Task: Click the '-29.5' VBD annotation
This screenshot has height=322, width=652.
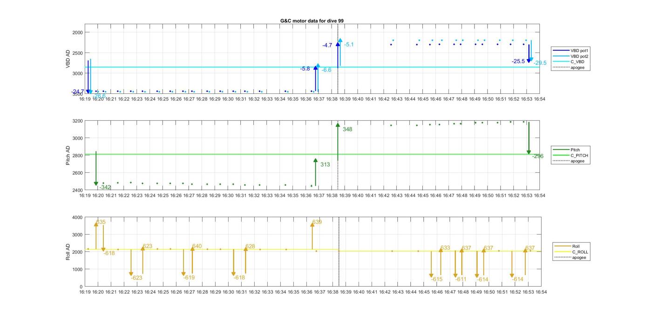Action: 540,63
